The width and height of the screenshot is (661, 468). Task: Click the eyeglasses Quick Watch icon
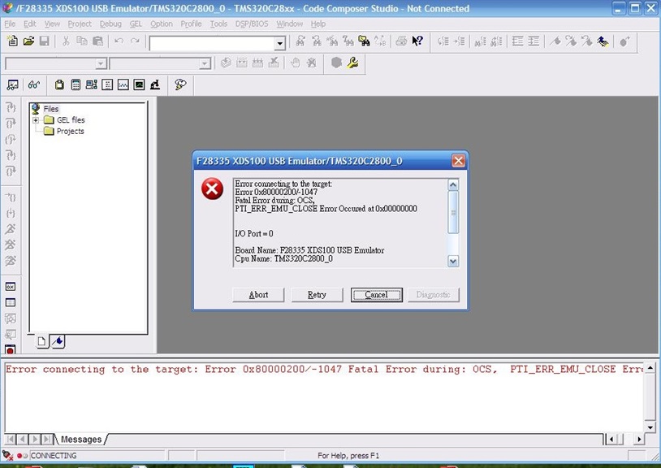(34, 84)
